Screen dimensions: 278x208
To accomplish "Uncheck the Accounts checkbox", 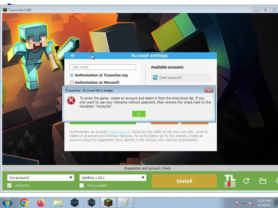I will (10, 185).
